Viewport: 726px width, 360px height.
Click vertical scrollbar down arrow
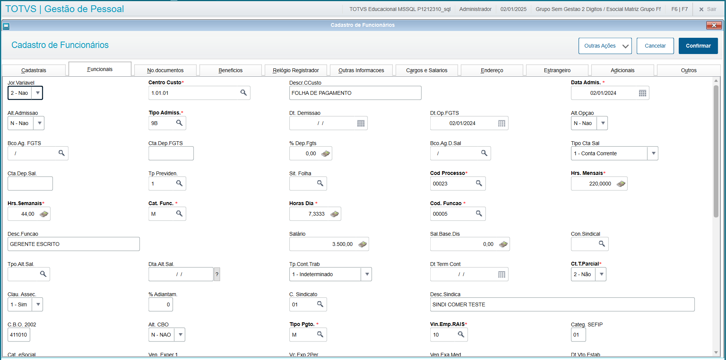(716, 352)
